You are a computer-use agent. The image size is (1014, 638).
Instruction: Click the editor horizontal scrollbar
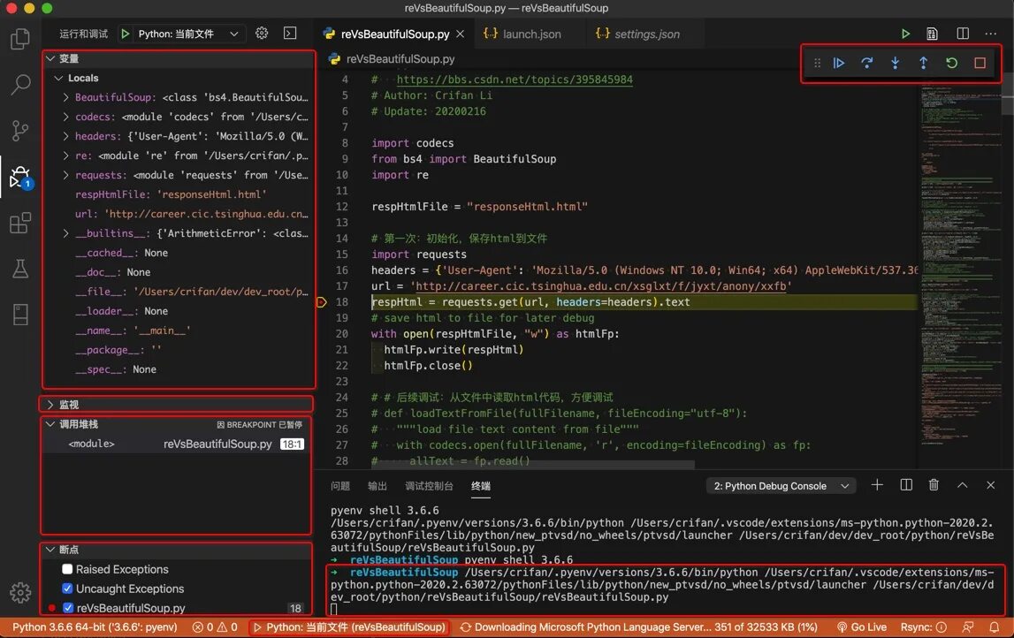[531, 465]
